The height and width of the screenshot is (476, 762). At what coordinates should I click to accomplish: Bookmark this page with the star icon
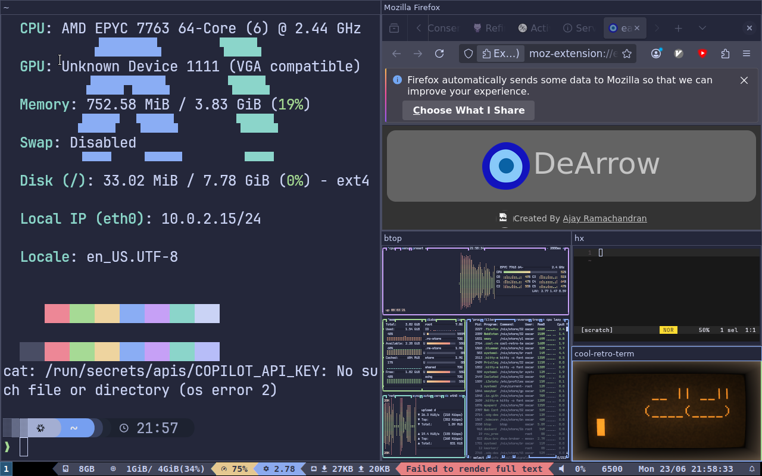[626, 54]
